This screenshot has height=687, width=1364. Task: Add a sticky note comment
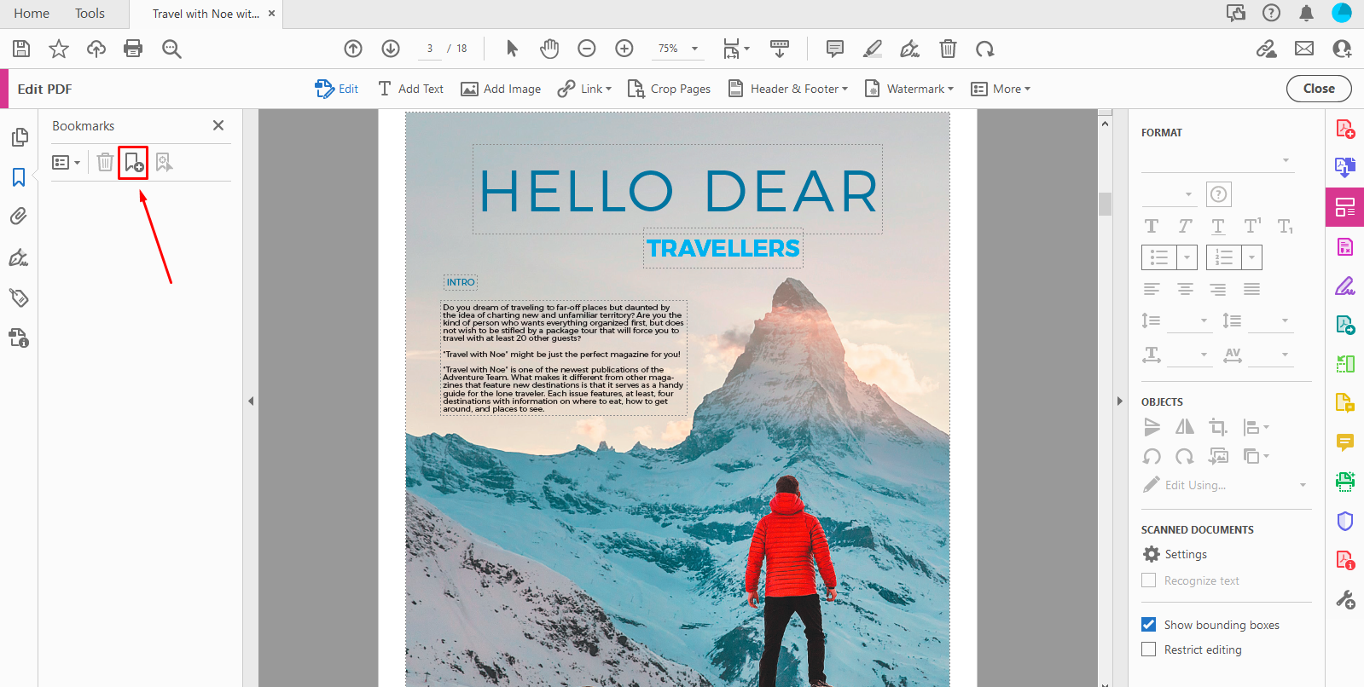835,49
